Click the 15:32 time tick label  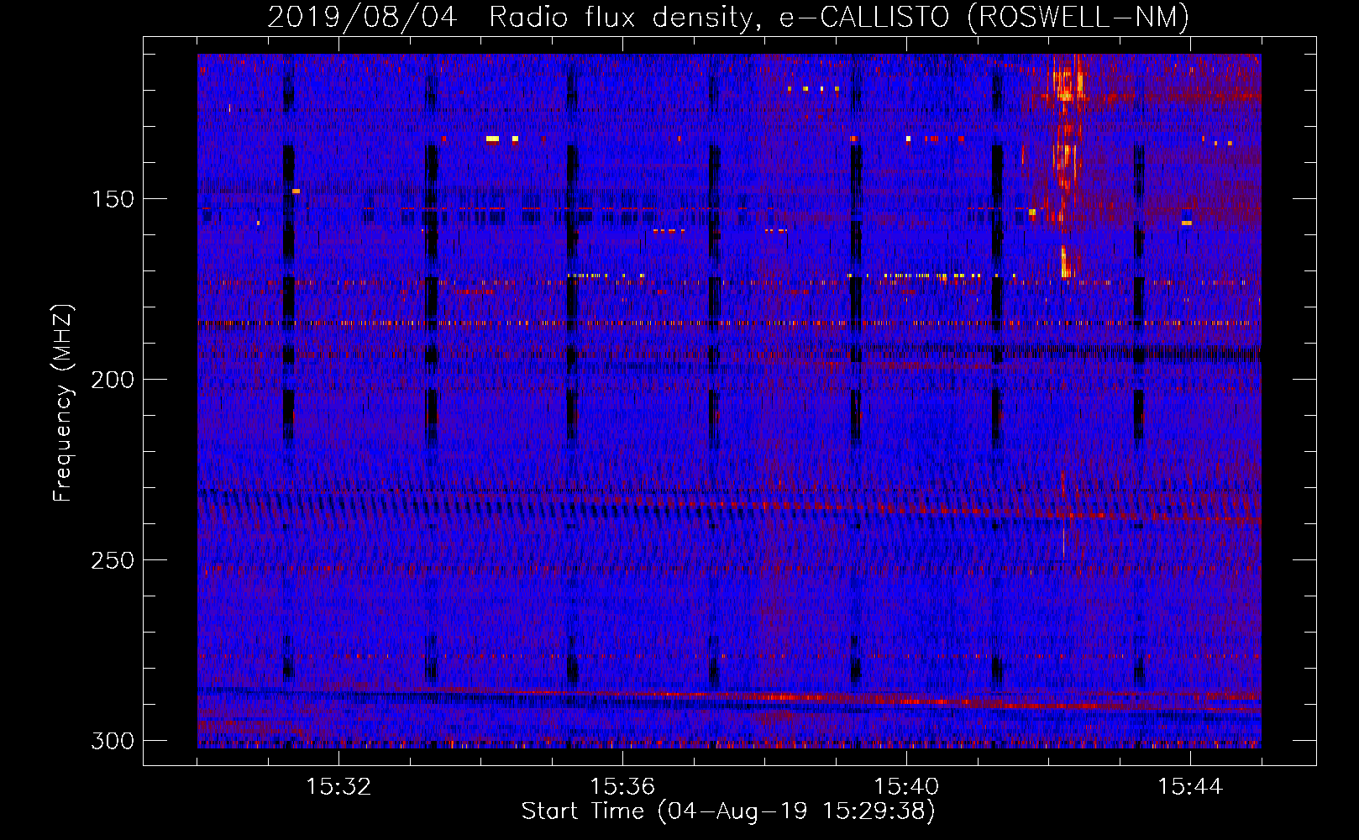click(338, 787)
